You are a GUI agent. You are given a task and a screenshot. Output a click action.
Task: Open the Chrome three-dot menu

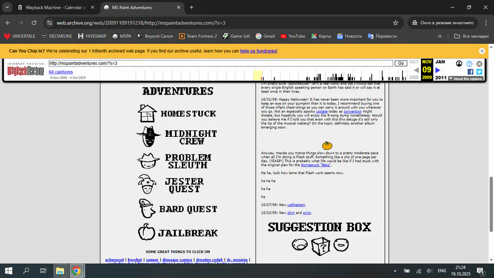pyautogui.click(x=486, y=23)
